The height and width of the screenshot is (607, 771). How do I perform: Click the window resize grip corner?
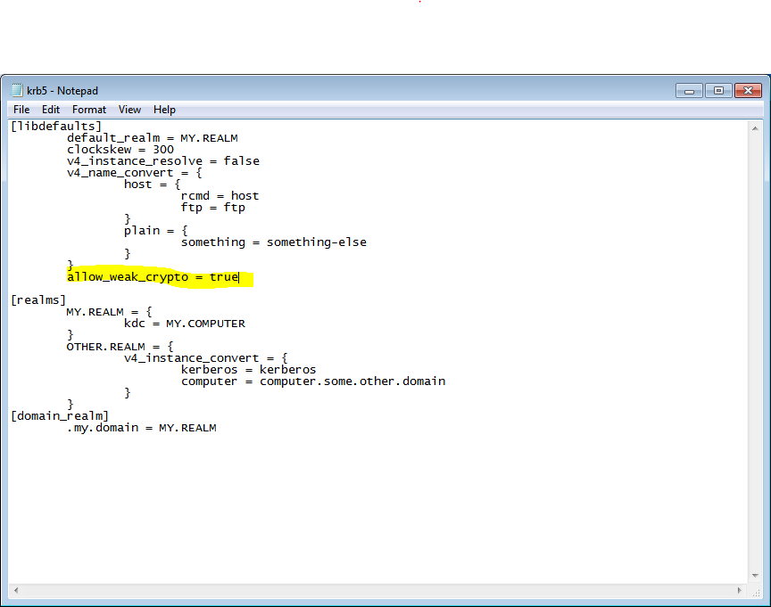756,591
